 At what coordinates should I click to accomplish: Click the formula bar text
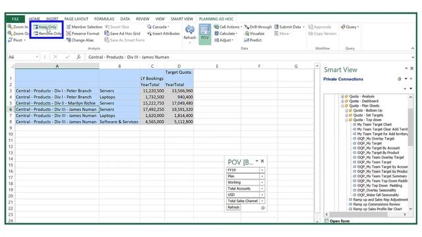point(129,57)
